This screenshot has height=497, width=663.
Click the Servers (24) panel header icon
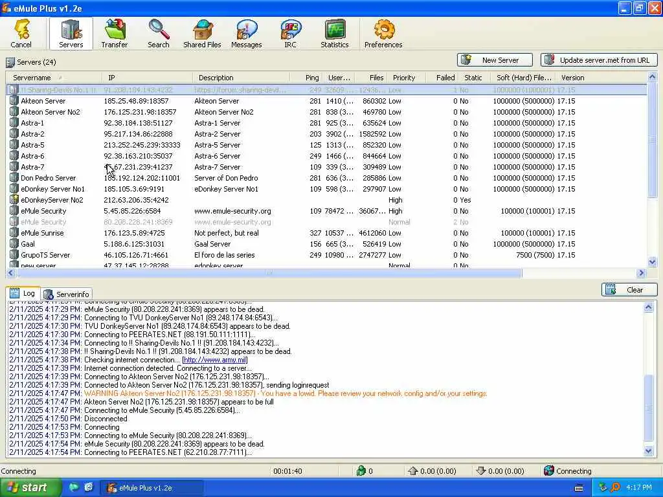coord(10,63)
